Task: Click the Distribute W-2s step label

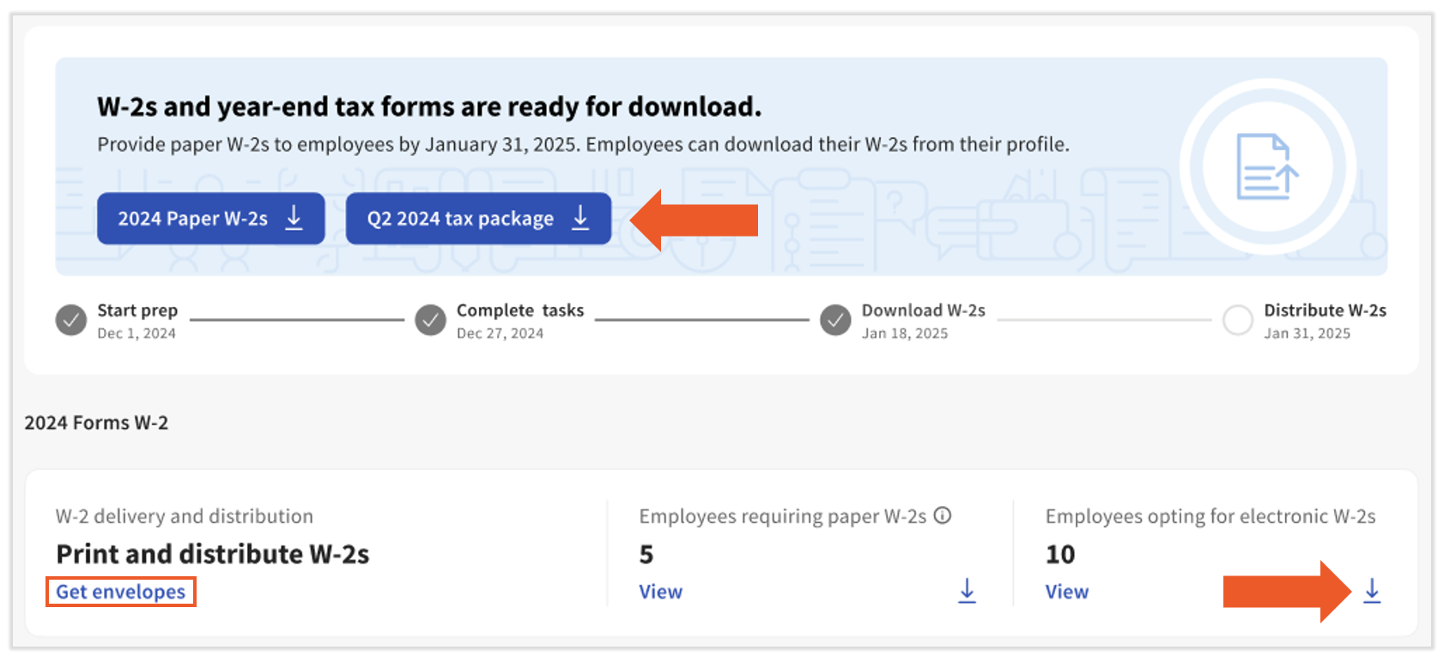Action: click(1324, 310)
